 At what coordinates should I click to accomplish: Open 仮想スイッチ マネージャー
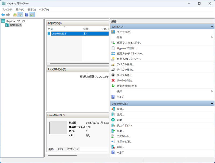coord(129,53)
